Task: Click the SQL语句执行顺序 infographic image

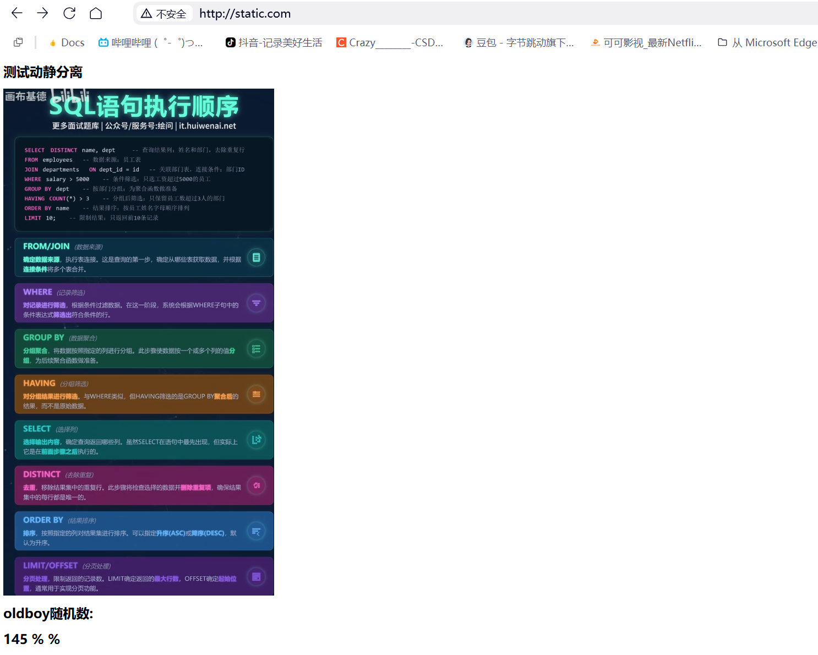Action: (x=139, y=342)
